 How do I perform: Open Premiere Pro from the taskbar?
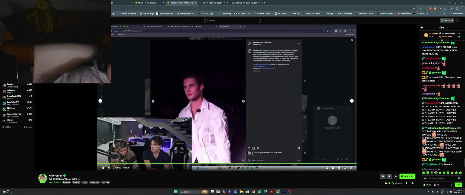click(283, 192)
